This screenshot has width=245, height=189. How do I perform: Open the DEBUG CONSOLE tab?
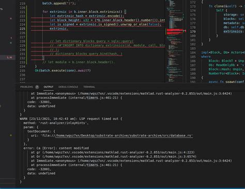click(x=68, y=87)
